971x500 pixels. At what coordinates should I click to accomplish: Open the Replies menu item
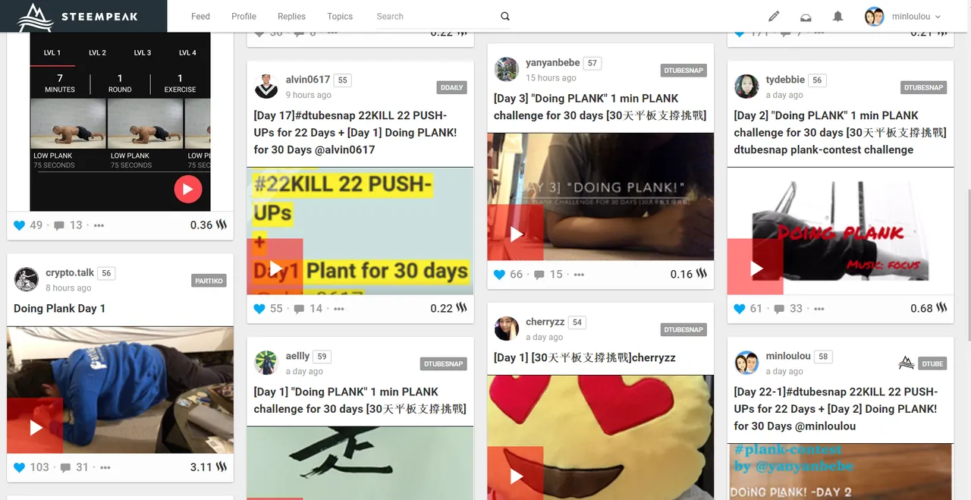[x=291, y=16]
